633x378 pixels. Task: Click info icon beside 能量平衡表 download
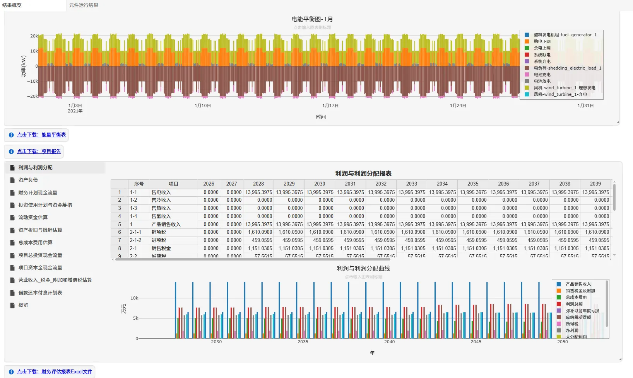(11, 135)
